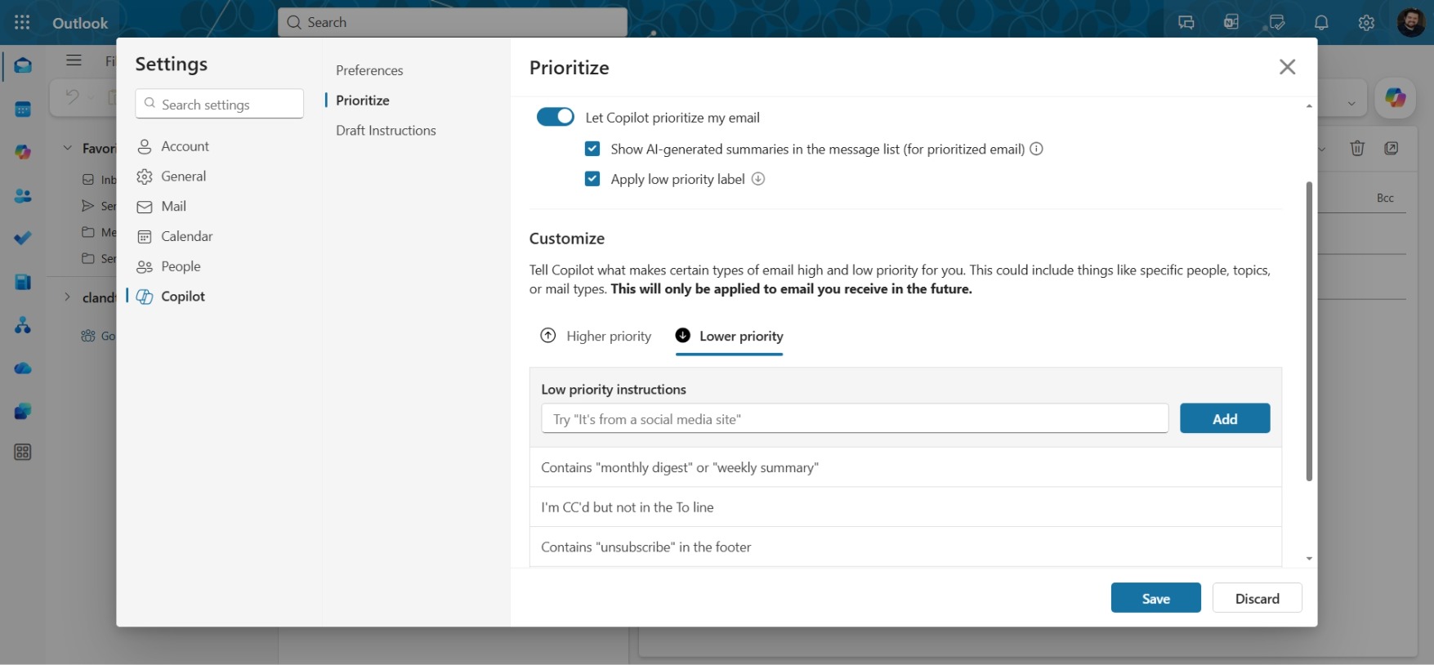Viewport: 1434px width, 665px height.
Task: Pop out compose window icon
Action: tap(1392, 148)
